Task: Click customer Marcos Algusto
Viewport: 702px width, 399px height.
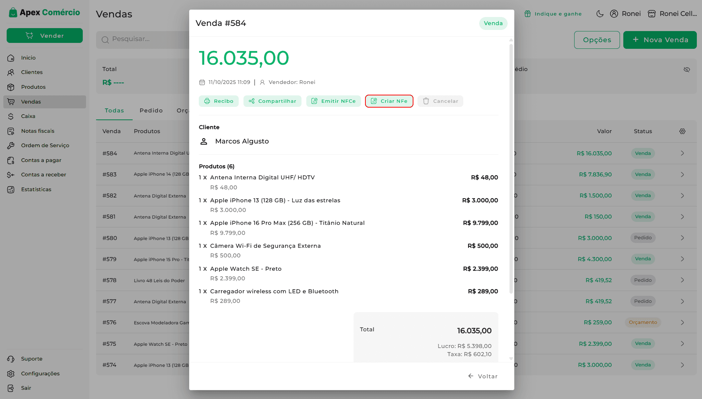Action: click(242, 141)
